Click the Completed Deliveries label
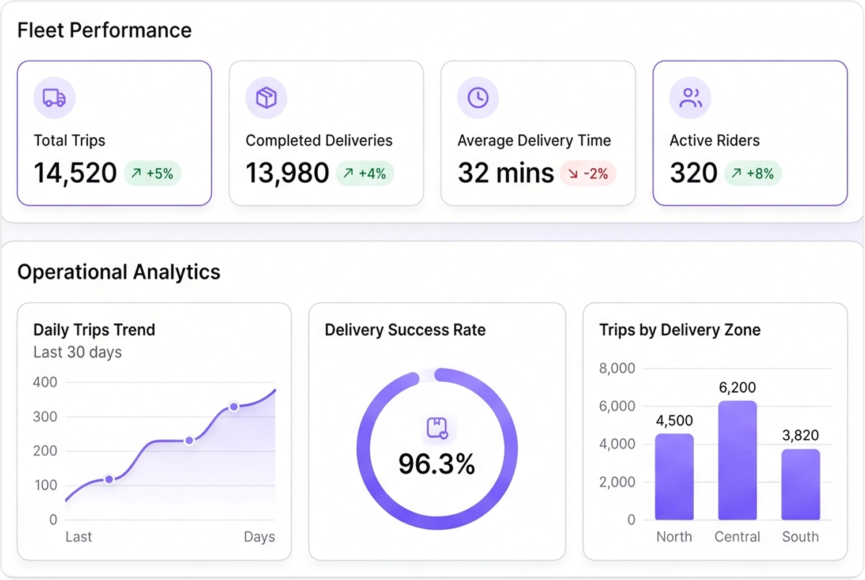This screenshot has width=865, height=580. [x=319, y=141]
